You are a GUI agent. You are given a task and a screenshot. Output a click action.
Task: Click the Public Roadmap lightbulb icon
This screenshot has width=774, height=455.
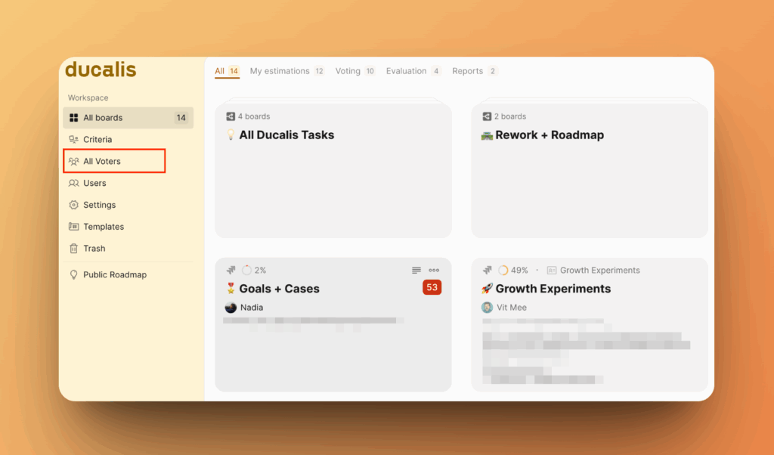point(73,275)
